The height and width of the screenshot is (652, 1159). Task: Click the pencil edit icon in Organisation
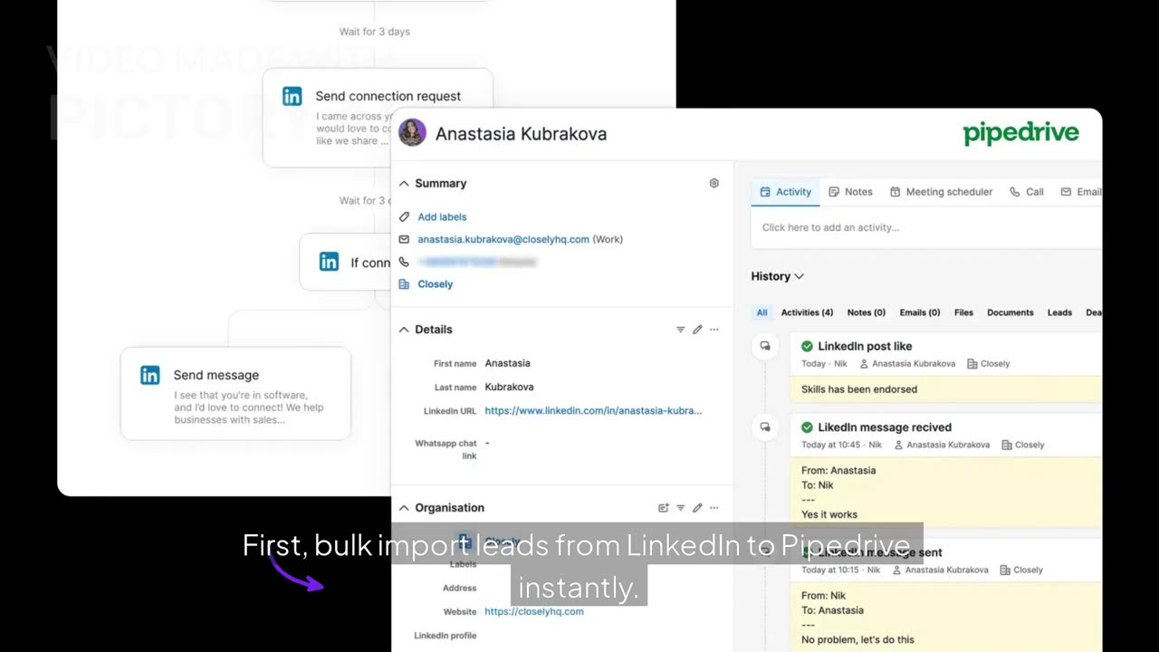point(697,508)
